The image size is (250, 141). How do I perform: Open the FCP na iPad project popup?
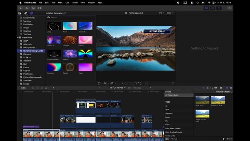(117, 88)
